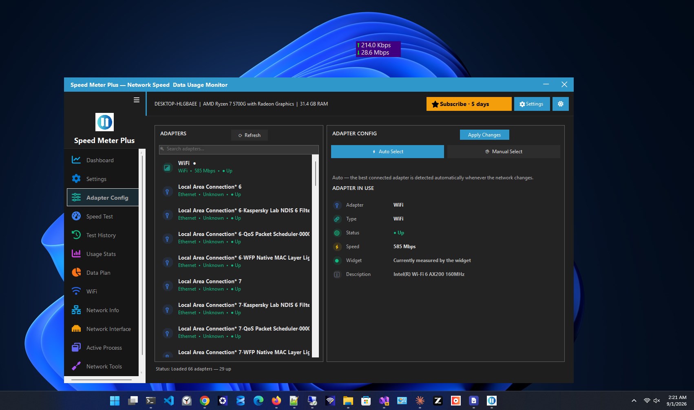Open Visual Studio Code from taskbar
This screenshot has height=410, width=694.
click(169, 401)
